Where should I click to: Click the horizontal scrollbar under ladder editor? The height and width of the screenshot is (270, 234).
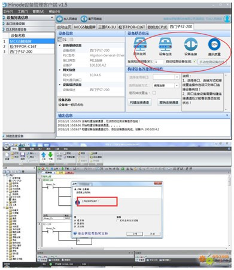point(72,248)
